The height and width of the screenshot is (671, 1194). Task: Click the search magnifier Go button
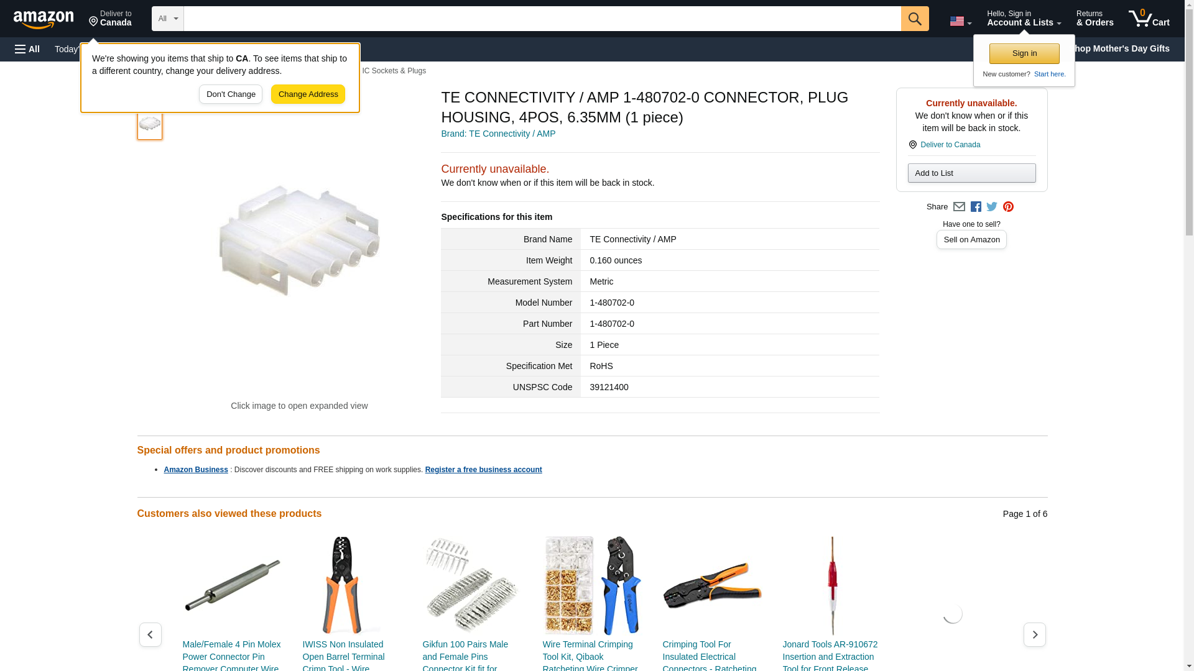tap(914, 19)
